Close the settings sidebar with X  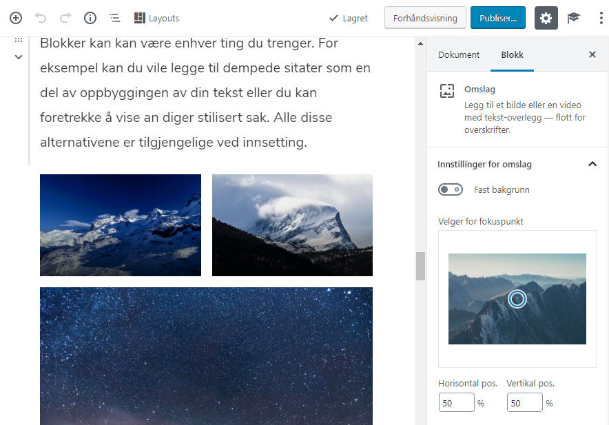pos(592,55)
